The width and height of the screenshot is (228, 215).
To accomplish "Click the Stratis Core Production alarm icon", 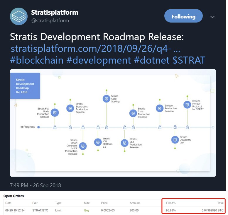I will (133, 113).
